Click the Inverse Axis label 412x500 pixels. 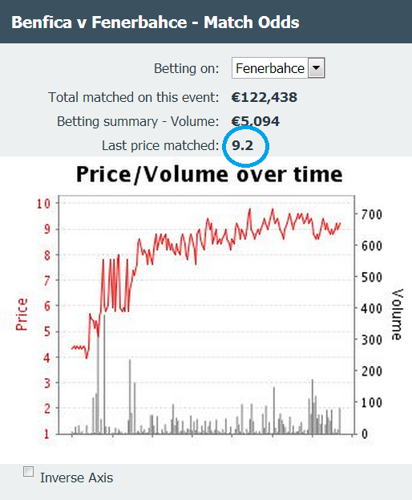(76, 478)
